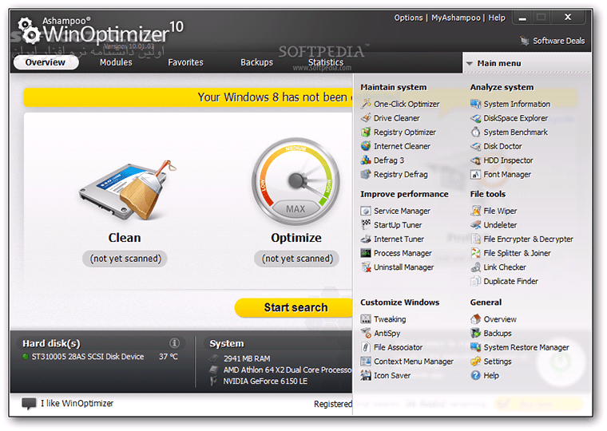Open the AntiSpy icon
This screenshot has height=431, width=607.
(x=367, y=334)
